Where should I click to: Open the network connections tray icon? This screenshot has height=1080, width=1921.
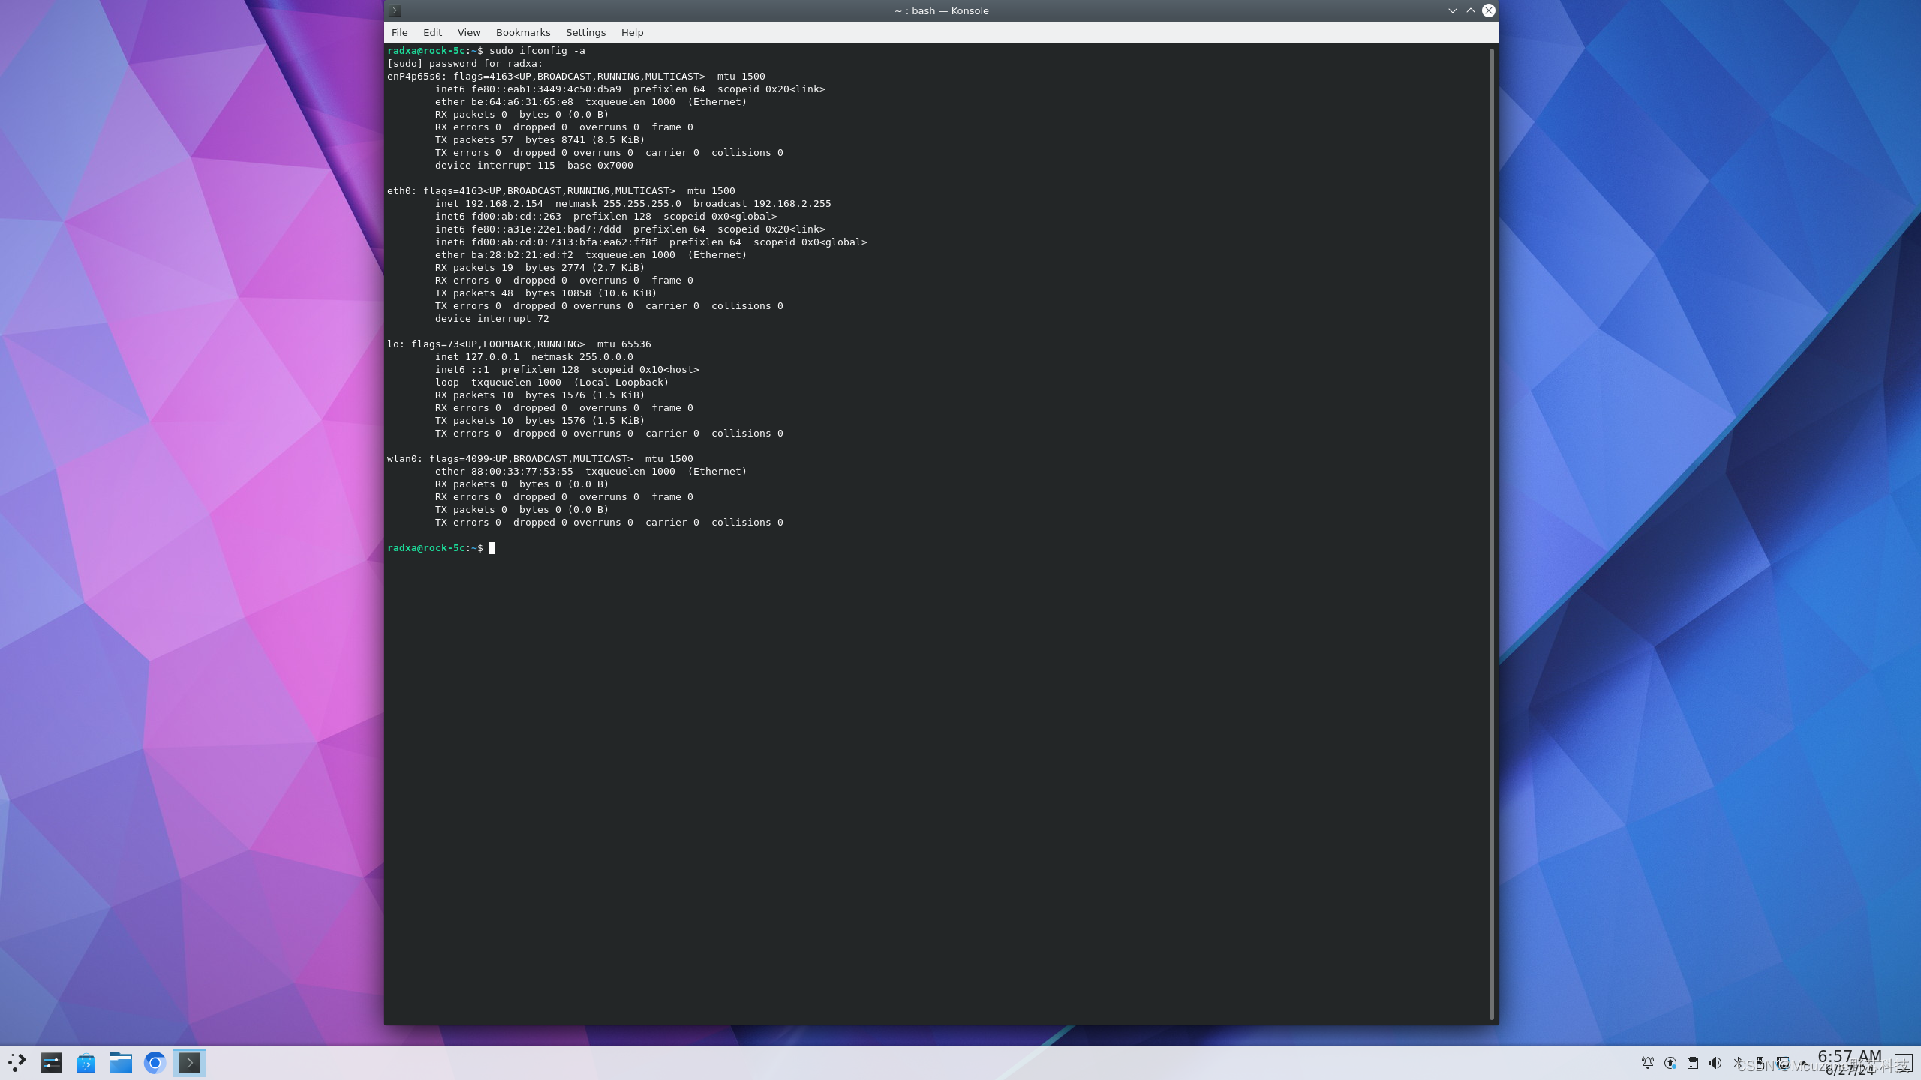pyautogui.click(x=1783, y=1063)
